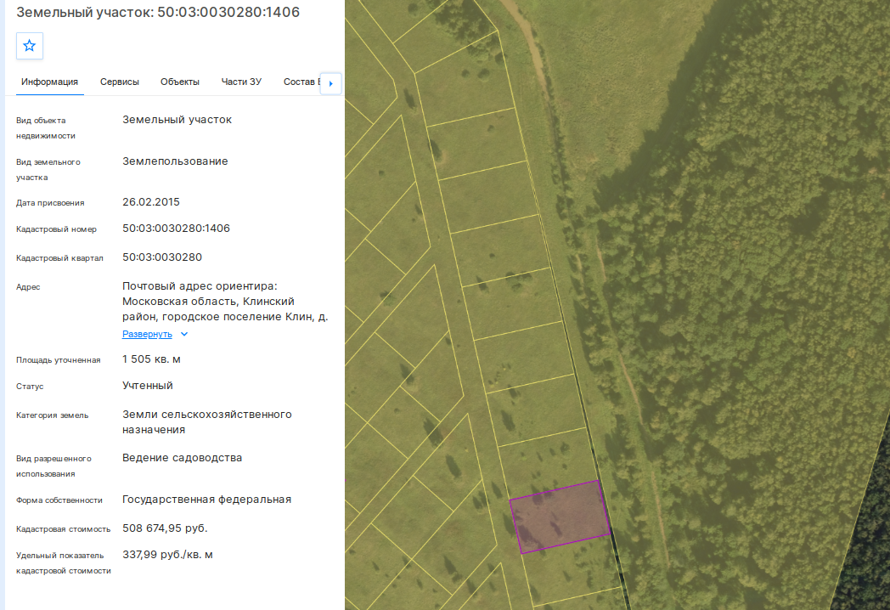Viewport: 890px width, 610px height.
Task: Click the chevron next to Развернуть
Action: click(x=184, y=334)
